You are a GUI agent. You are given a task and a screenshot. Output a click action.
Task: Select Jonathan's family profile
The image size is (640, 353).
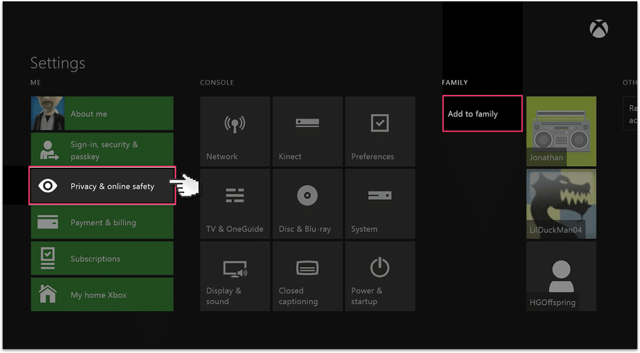tap(561, 131)
